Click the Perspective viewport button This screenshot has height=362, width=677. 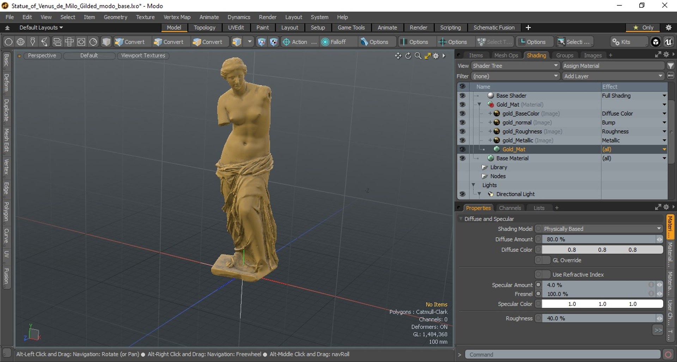42,56
